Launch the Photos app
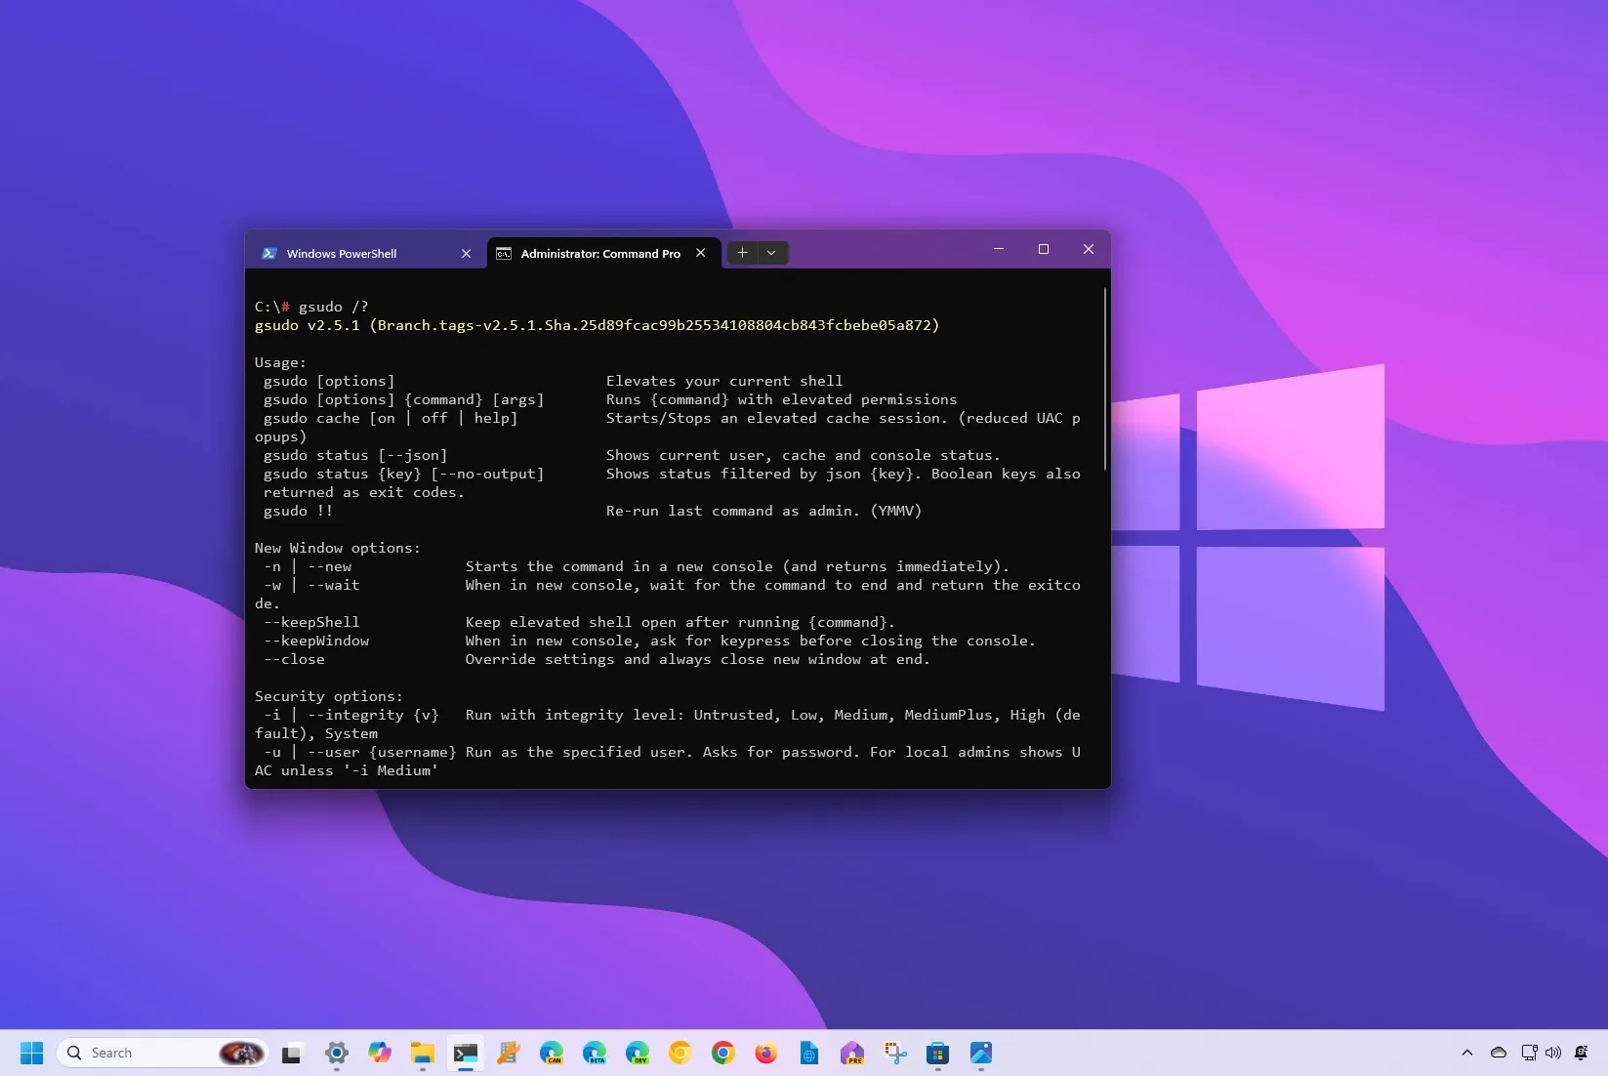 [x=980, y=1054]
